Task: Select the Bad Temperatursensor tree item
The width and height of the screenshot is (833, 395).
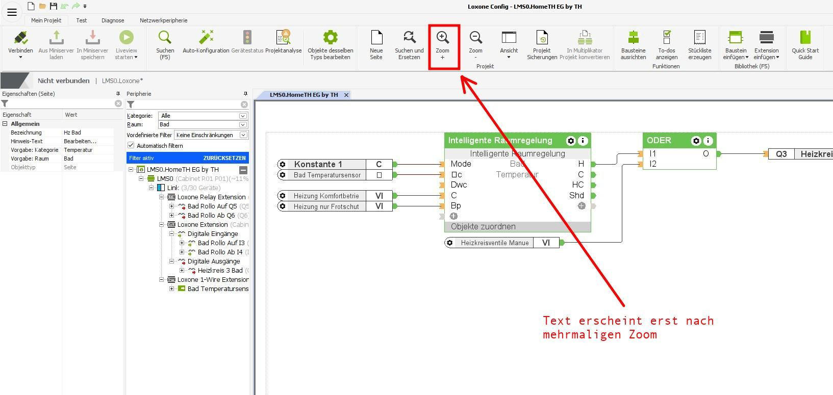Action: 218,289
